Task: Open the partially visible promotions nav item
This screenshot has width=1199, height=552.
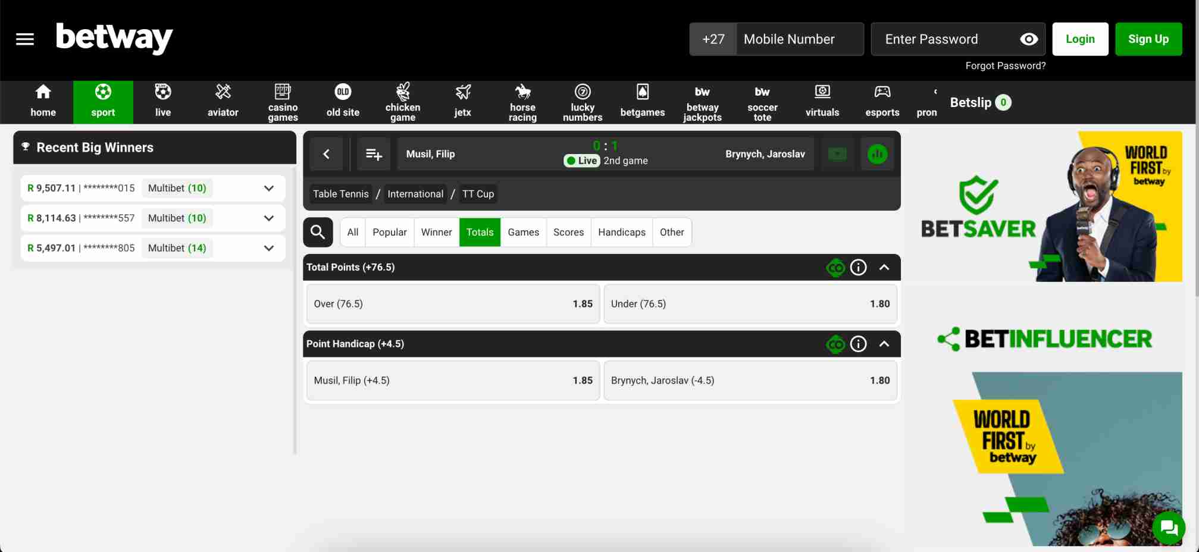Action: [x=926, y=102]
